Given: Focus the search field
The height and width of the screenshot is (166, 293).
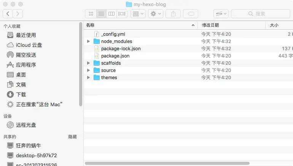Looking at the screenshot, I should (261, 14).
